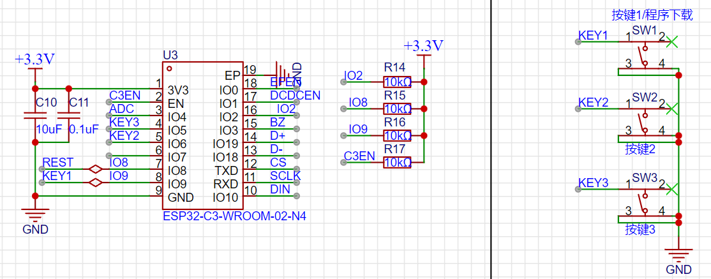Screen dimensions: 711x279
Task: Click the C3EN net label at U3 EN pin
Action: pos(125,95)
